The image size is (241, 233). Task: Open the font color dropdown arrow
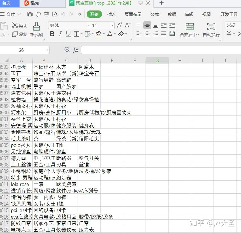pos(115,34)
